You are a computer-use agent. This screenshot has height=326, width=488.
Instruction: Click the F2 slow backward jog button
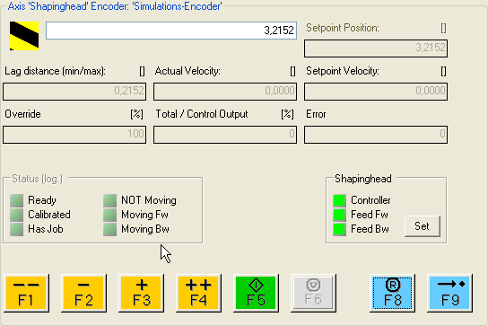(83, 293)
